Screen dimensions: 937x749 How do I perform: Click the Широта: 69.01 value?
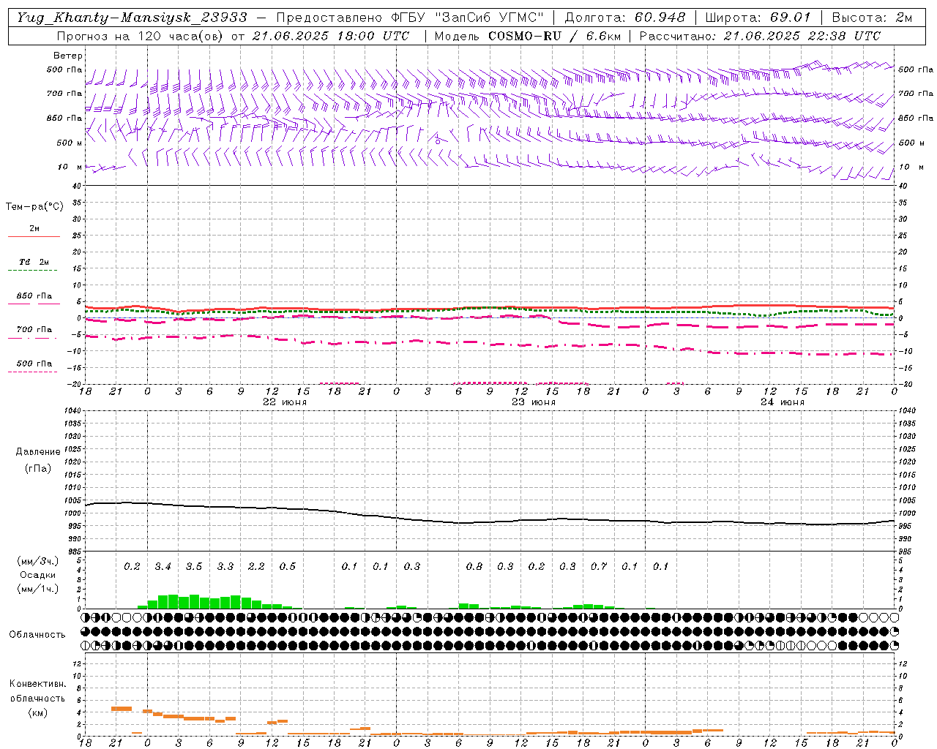[758, 18]
